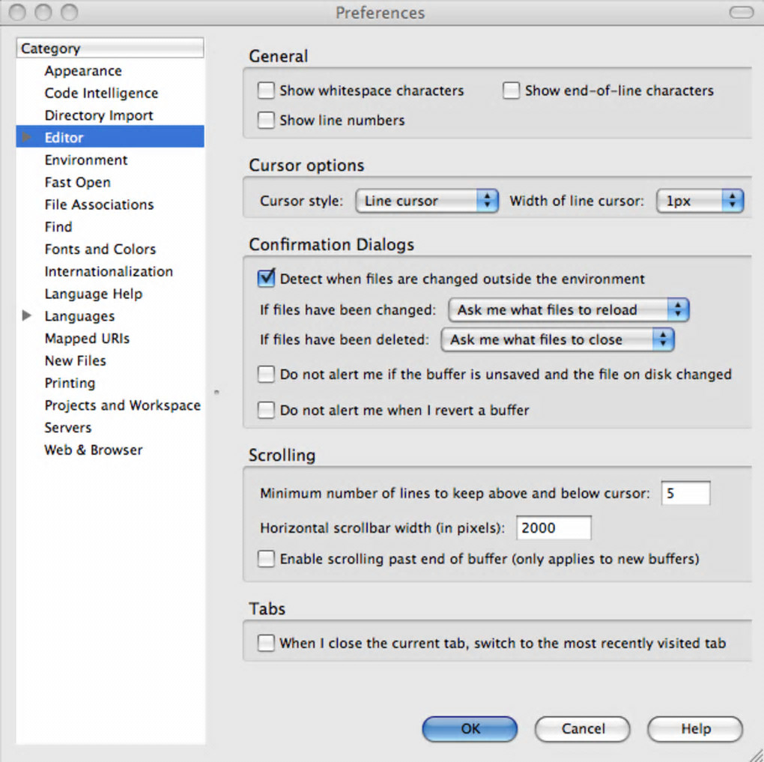Open the Cursor style dropdown
The height and width of the screenshot is (762, 764).
pyautogui.click(x=427, y=202)
